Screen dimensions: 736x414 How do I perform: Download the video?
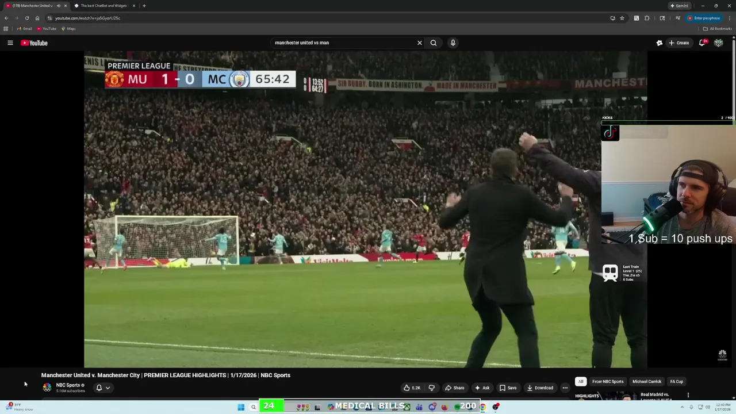(x=540, y=388)
